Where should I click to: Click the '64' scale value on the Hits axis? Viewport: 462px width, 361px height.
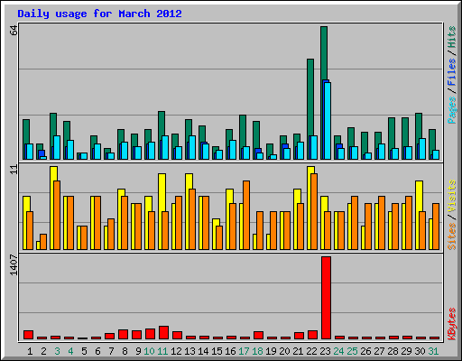coord(14,30)
